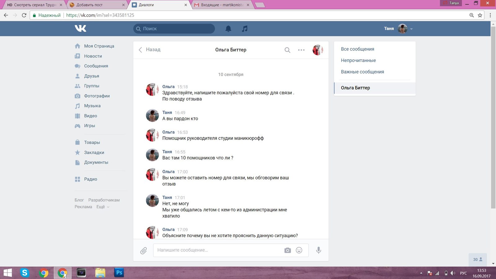
Task: Open the emoji smiley picker
Action: tap(299, 250)
